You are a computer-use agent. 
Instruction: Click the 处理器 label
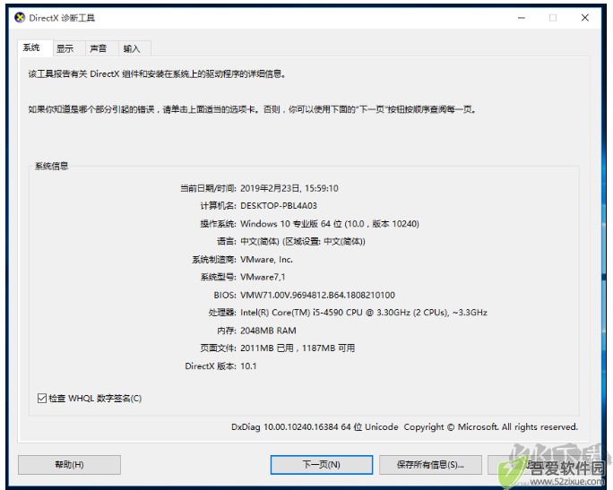pos(222,313)
